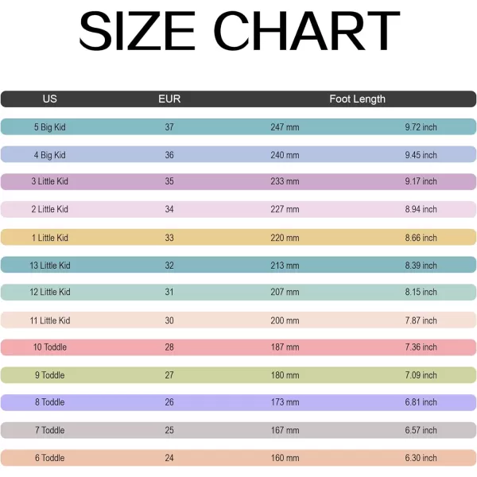
Task: Click the EUR column header
Action: coord(169,99)
